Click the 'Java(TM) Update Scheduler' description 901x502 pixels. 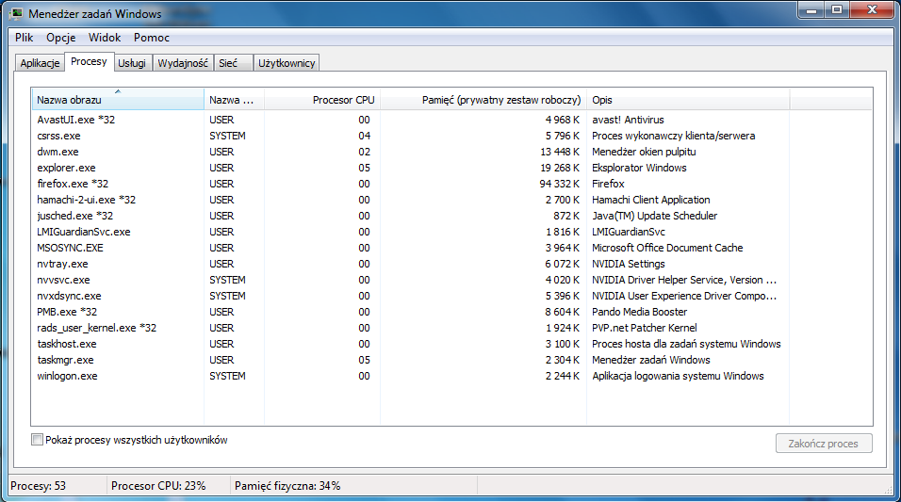(654, 216)
